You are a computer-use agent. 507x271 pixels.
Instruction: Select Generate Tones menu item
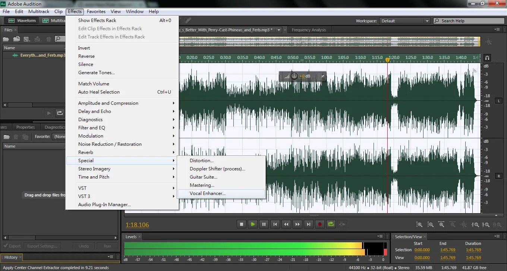[x=122, y=72]
